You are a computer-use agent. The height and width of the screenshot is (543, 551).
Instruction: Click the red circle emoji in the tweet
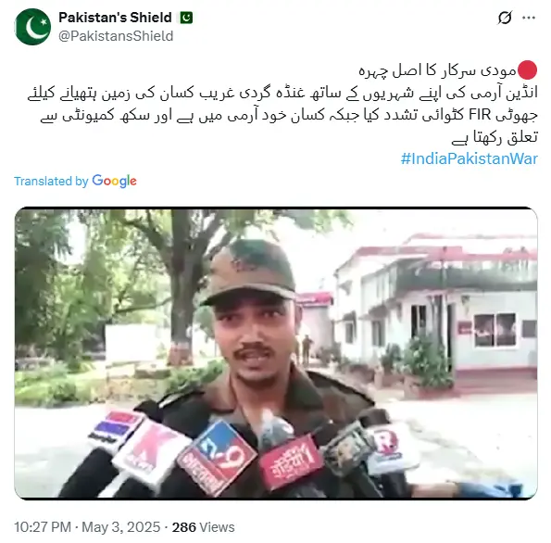pos(527,70)
